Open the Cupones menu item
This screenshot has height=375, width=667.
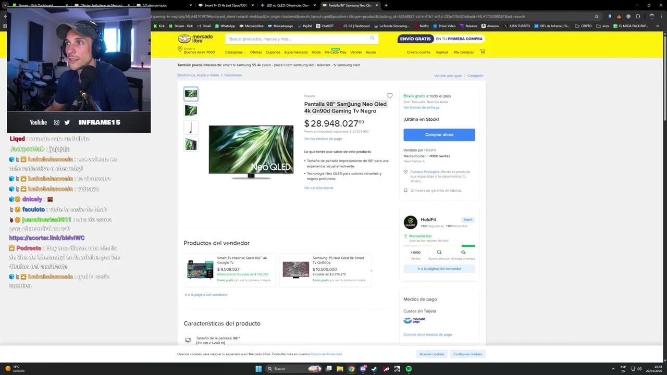(273, 52)
